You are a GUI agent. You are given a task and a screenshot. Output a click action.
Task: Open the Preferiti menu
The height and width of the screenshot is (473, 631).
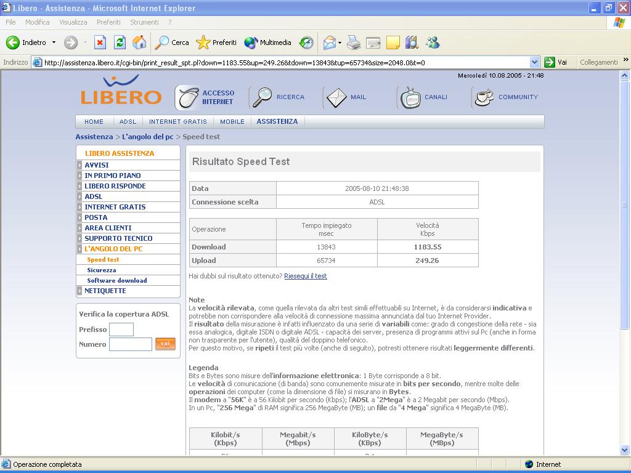point(108,22)
